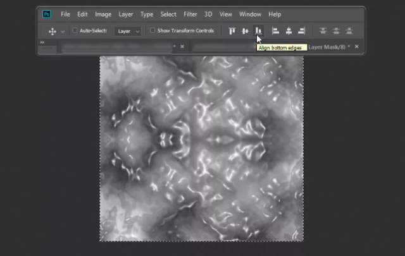Open the Auto-Select Layer dropdown

click(x=128, y=31)
